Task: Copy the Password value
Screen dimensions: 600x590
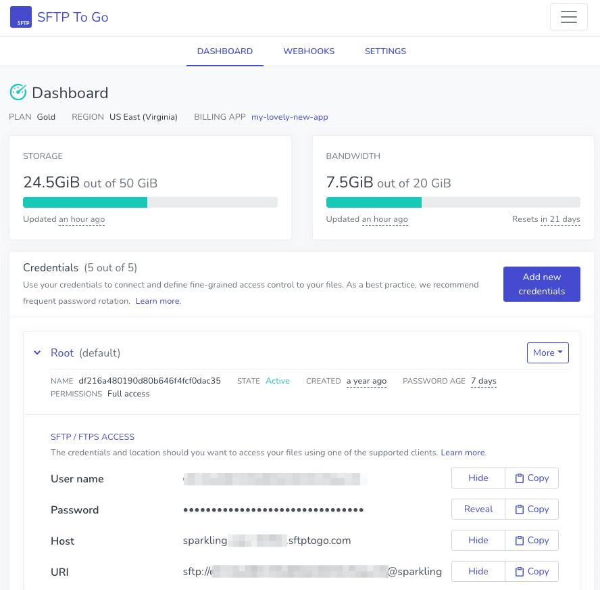Action: (532, 509)
